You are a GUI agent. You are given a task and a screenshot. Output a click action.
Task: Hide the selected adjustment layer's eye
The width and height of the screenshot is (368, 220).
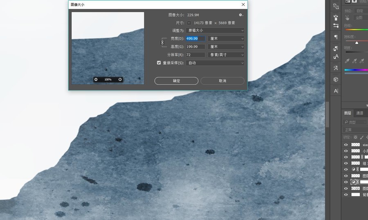(346, 182)
